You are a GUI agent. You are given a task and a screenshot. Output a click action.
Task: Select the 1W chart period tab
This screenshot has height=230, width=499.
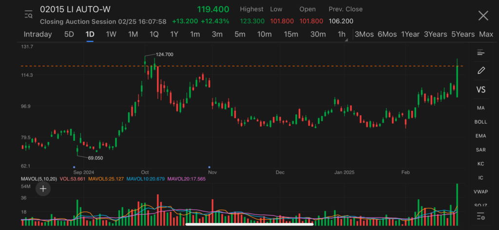click(x=111, y=35)
